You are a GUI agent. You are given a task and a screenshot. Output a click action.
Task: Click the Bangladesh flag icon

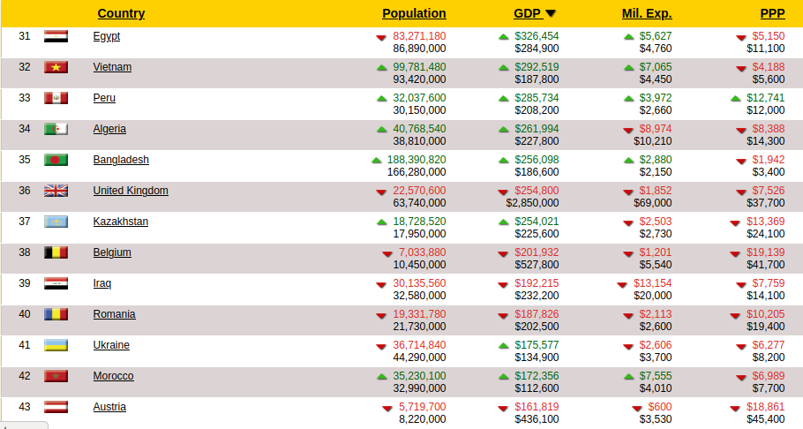56,160
